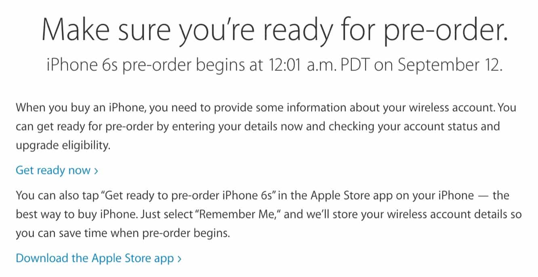Click the phrase "best way to buy iPhone"
Viewport: 538px width, 277px height.
72,214
